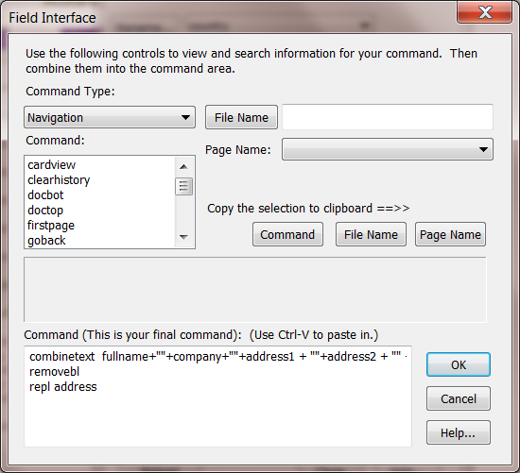Confirm the dialog with OK

(459, 364)
